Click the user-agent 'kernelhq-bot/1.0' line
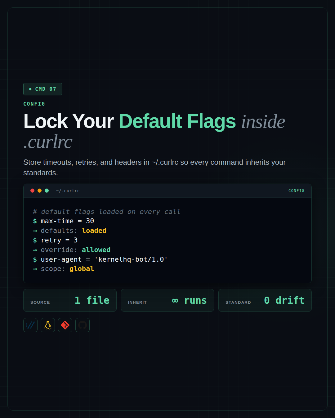 (x=100, y=259)
